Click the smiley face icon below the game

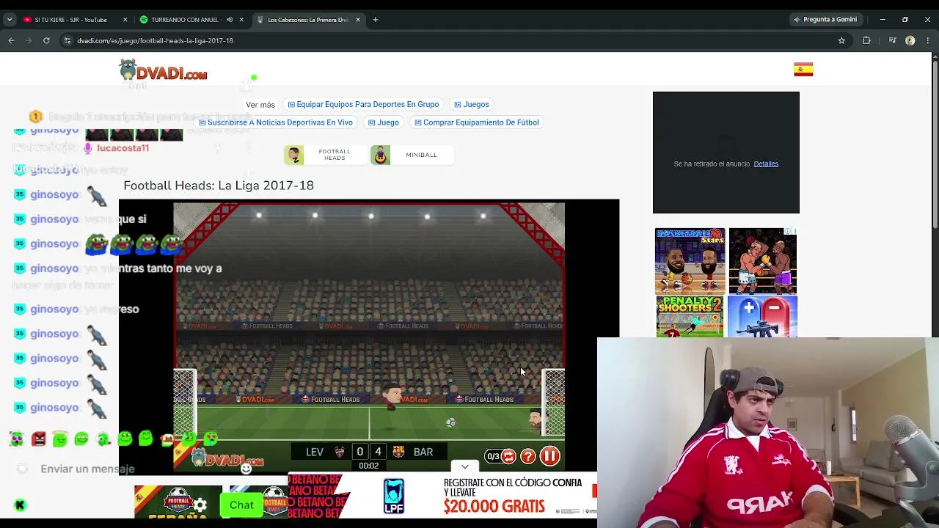pos(246,468)
